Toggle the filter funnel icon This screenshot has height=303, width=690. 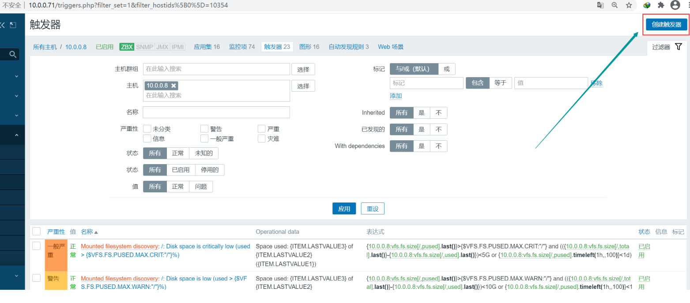click(x=679, y=47)
